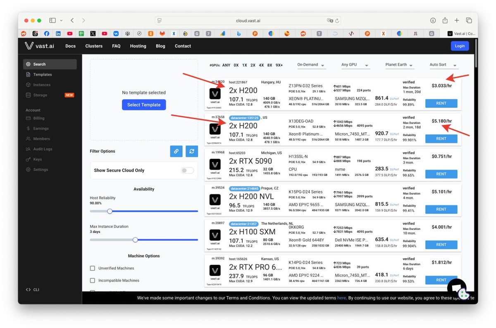Open the On-Demand dropdown

click(x=311, y=65)
